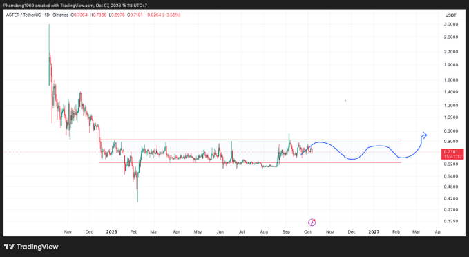Click the 2.2000 price axis label
Viewport: 469px width, 257px height.
[451, 52]
